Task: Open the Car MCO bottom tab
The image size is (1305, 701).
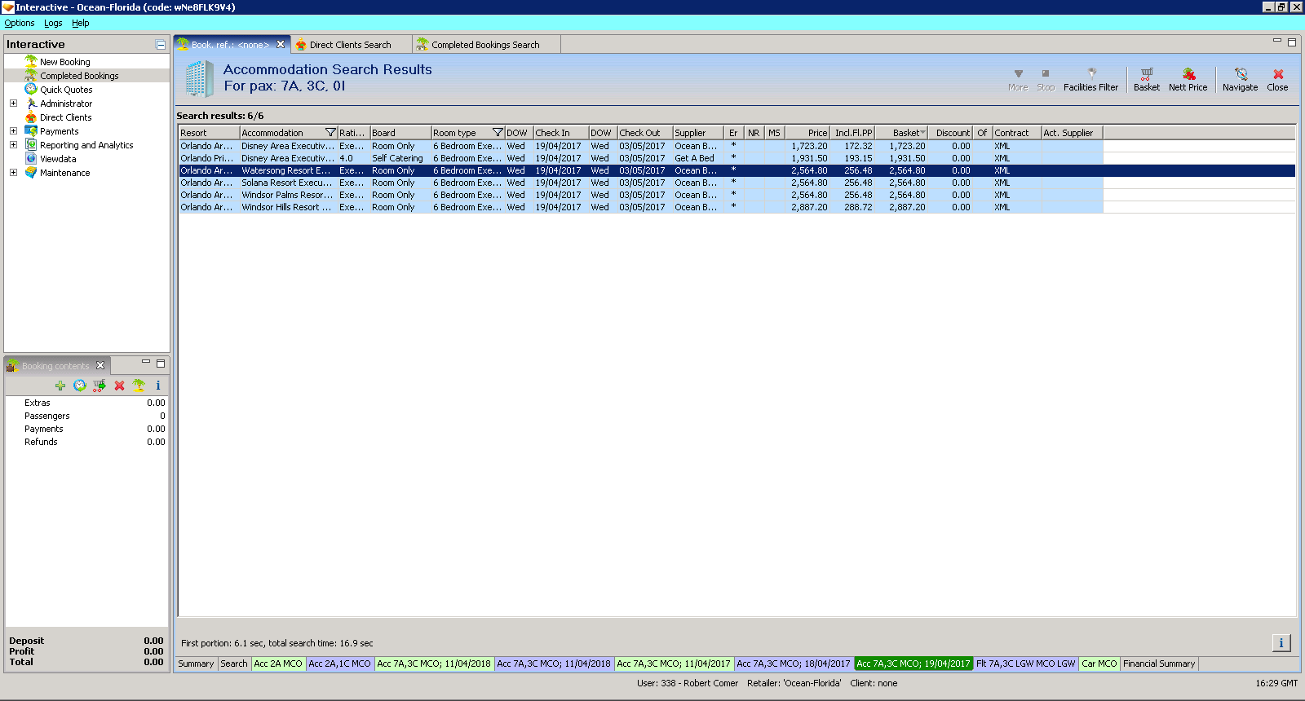Action: [x=1099, y=664]
